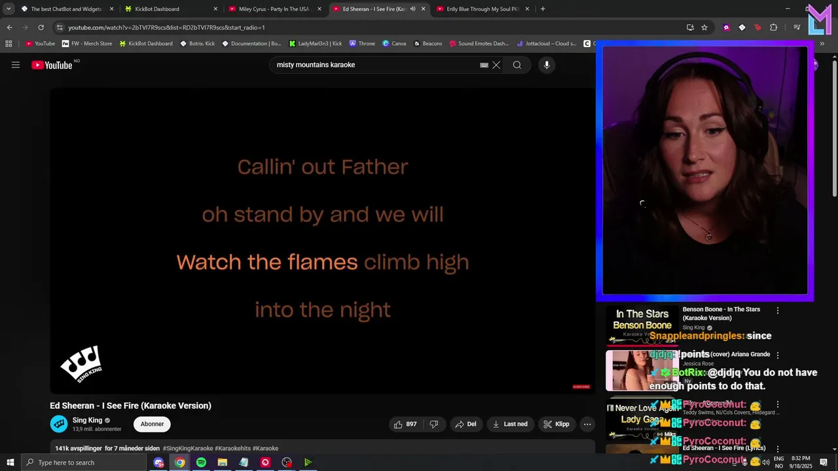This screenshot has width=838, height=471.
Task: Click the taskbar 'Type here to search' box
Action: (84, 462)
